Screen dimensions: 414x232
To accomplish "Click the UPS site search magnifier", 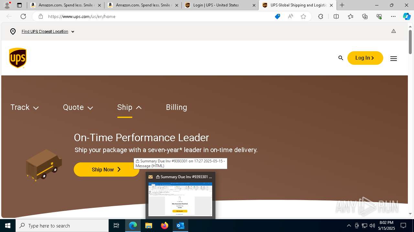I will (341, 58).
